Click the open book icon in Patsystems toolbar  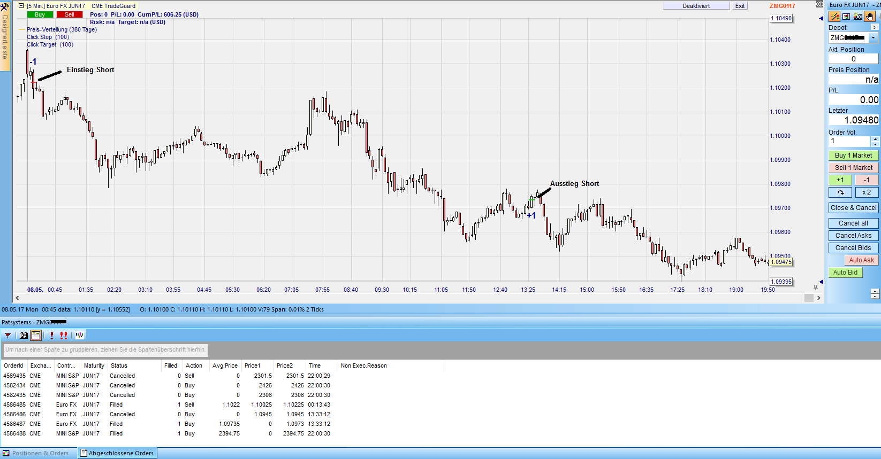(24, 336)
